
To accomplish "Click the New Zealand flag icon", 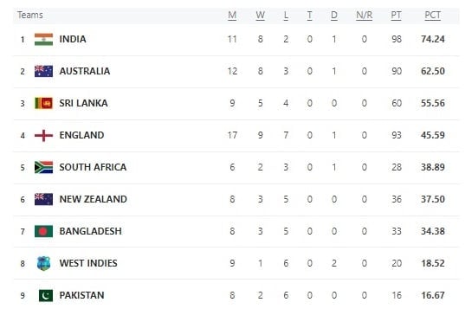I will click(43, 199).
